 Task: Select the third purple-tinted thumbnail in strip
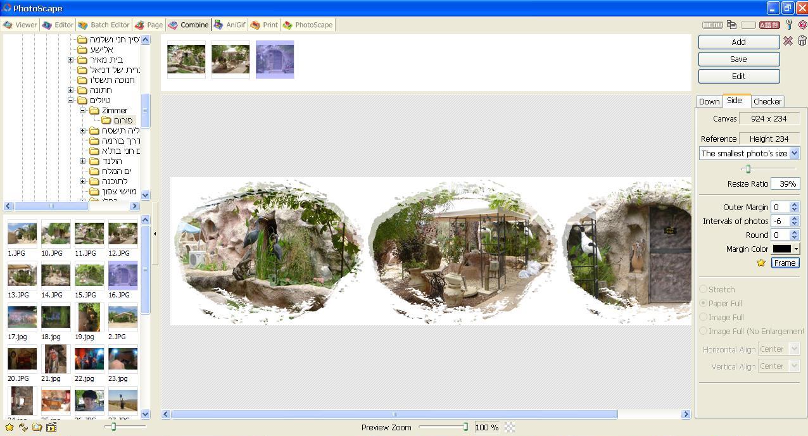coord(275,59)
